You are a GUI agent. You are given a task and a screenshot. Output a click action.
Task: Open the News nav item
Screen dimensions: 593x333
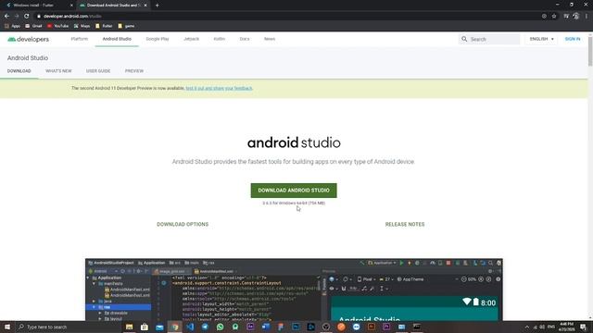pyautogui.click(x=270, y=39)
